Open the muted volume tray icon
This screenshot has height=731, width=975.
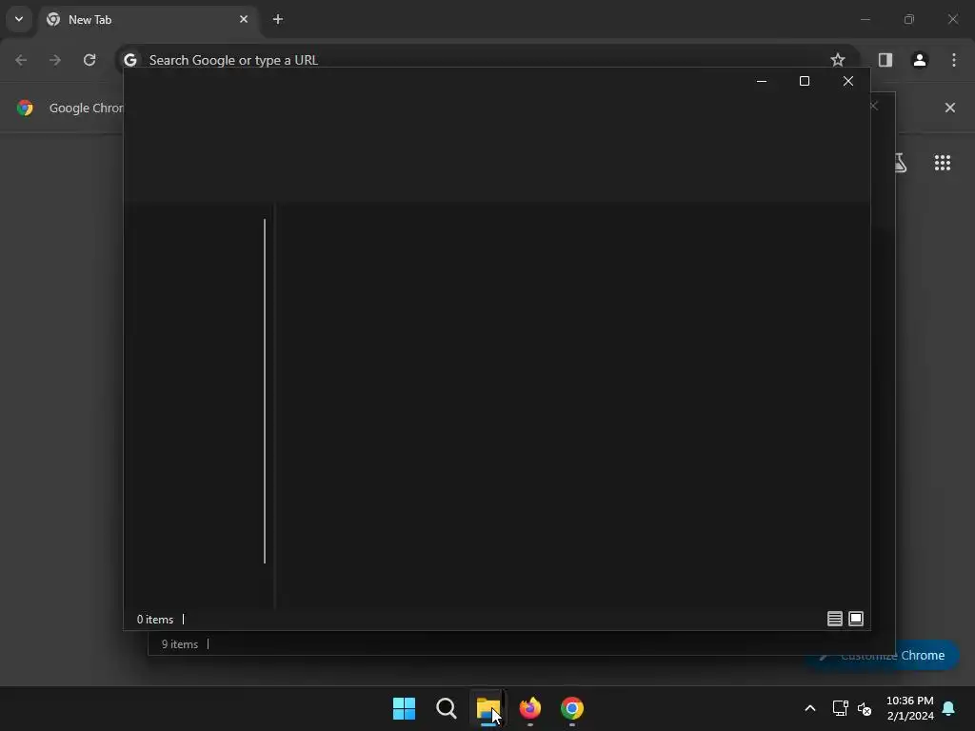tap(865, 708)
